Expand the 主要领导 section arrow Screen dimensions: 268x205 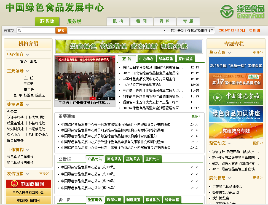click(27, 71)
